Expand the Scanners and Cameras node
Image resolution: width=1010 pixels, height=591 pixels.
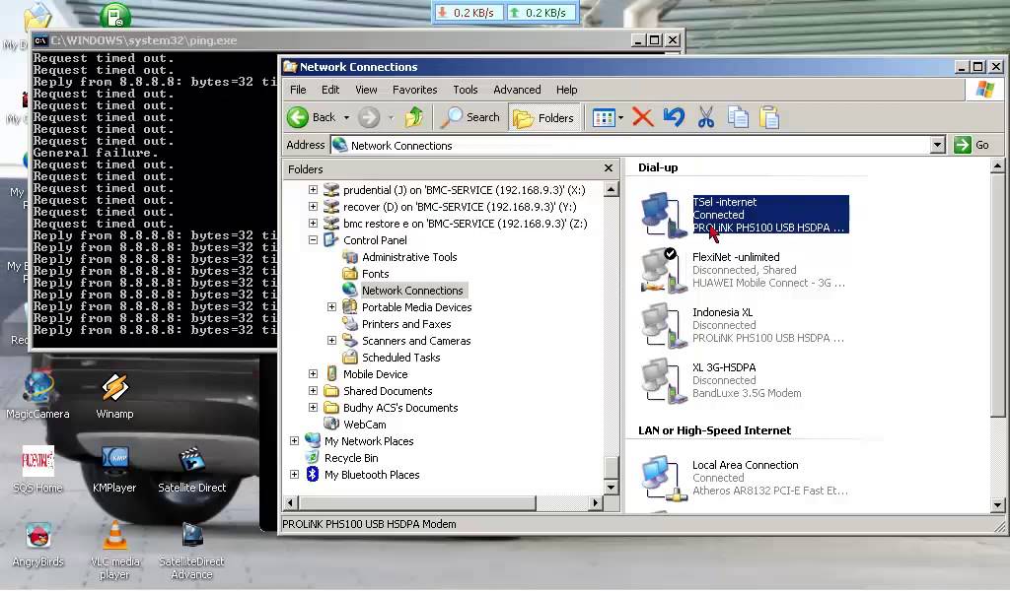click(x=331, y=340)
